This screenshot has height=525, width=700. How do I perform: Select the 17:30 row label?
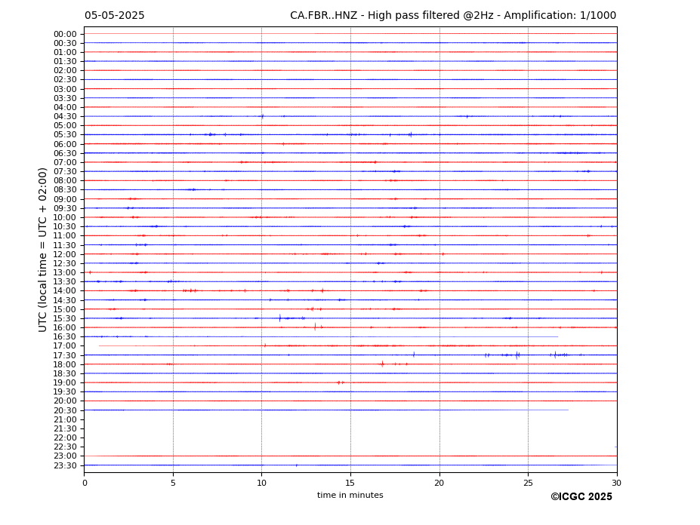click(65, 355)
